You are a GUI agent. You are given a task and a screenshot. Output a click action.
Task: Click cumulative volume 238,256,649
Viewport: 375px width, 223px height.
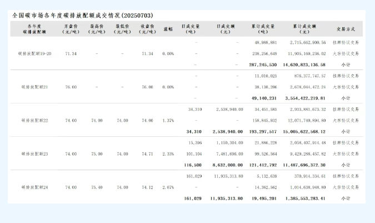pos(264,53)
